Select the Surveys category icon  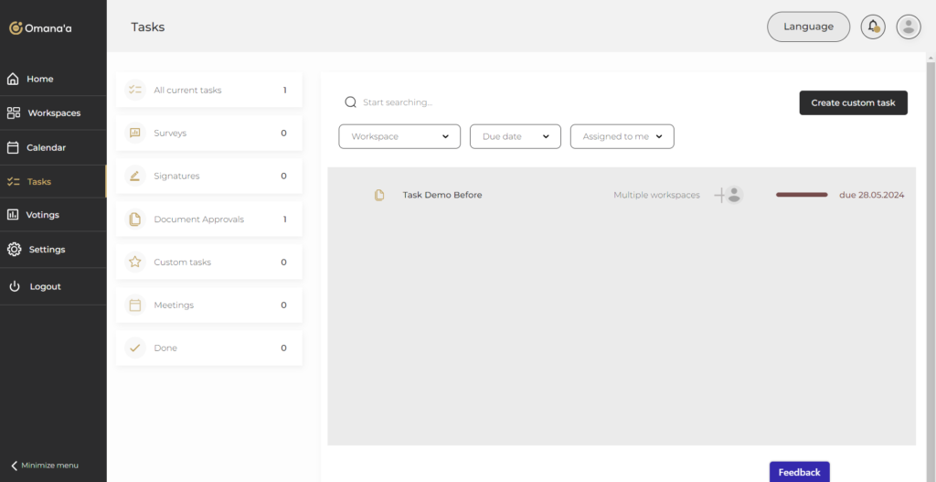click(x=135, y=133)
